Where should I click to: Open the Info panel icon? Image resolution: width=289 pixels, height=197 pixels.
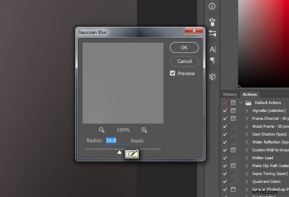click(x=212, y=6)
